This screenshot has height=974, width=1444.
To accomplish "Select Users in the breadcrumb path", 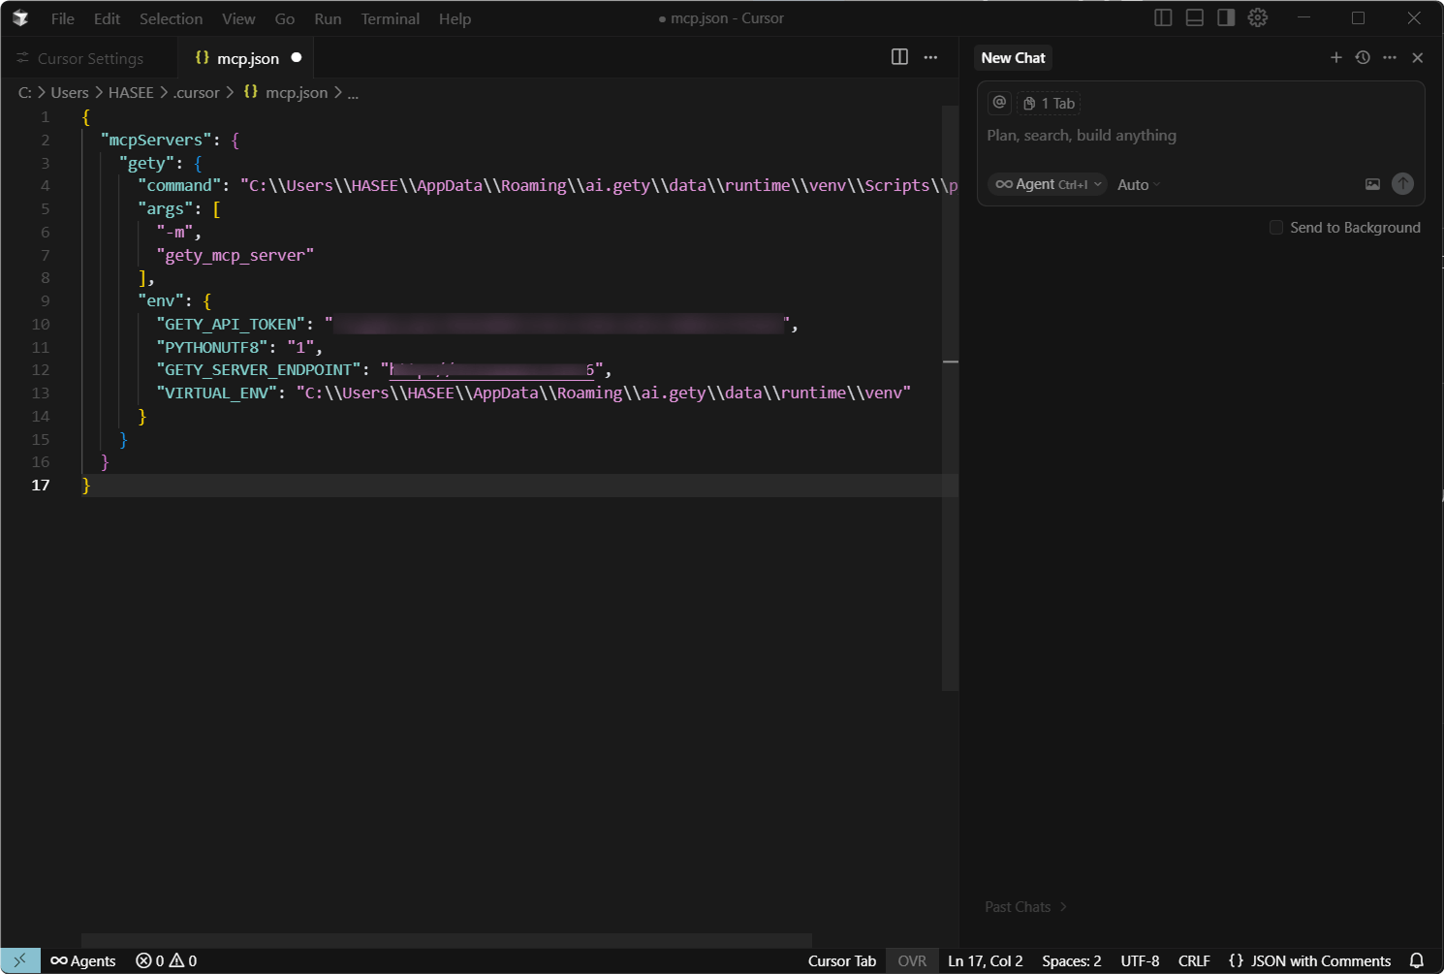I will (70, 93).
